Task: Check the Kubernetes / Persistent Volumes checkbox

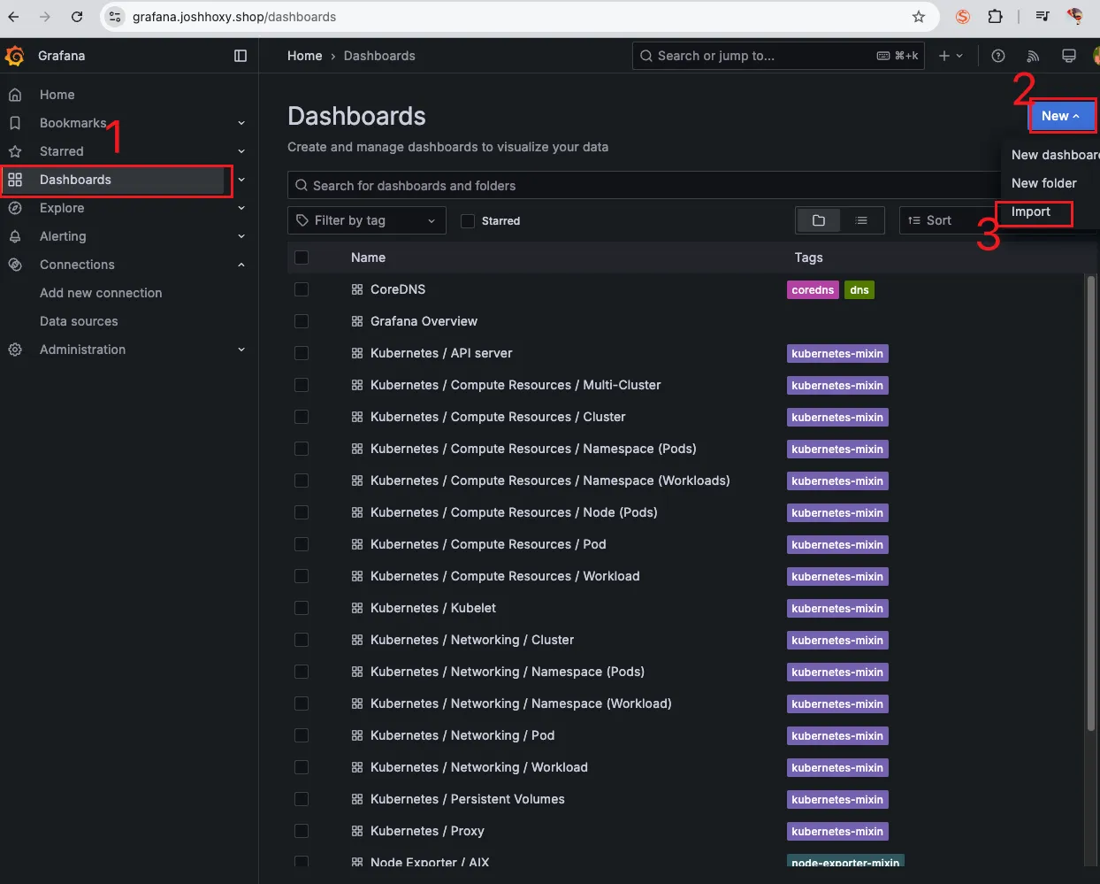Action: 302,799
